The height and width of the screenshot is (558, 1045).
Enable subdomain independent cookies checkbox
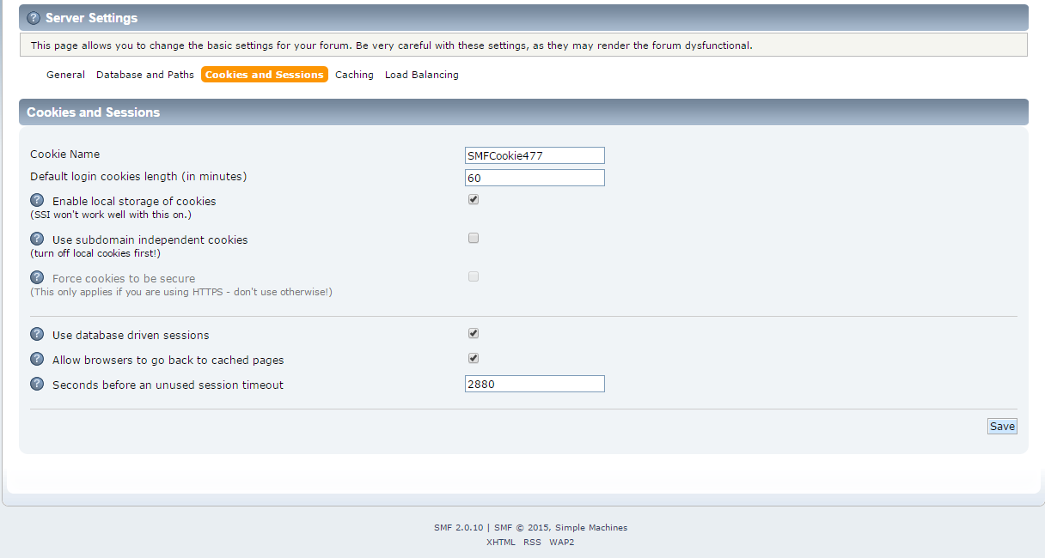click(474, 238)
